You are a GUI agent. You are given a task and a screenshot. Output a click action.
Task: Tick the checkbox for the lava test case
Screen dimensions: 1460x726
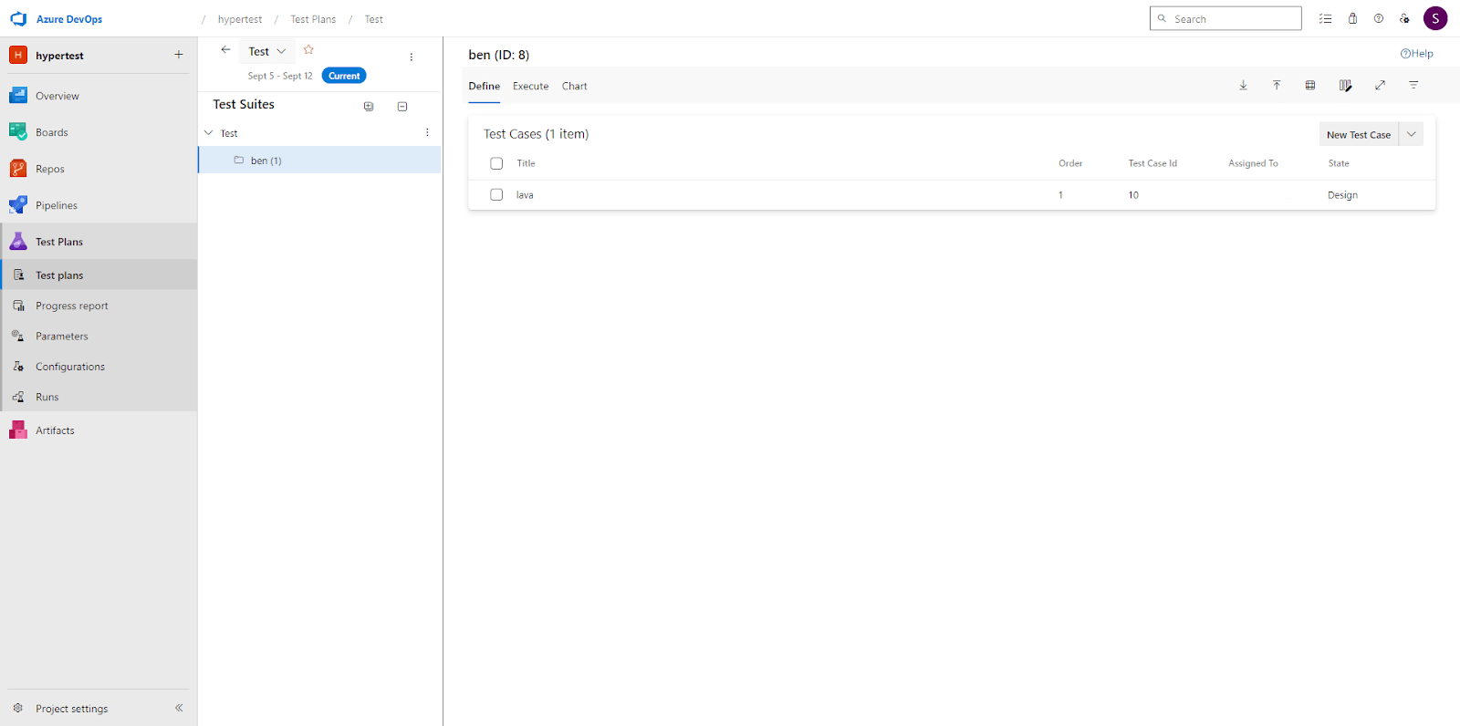[496, 194]
